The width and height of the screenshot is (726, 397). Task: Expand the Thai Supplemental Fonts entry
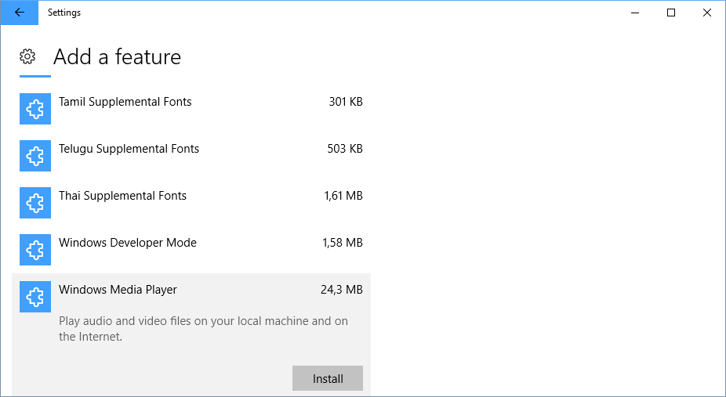[x=123, y=196]
